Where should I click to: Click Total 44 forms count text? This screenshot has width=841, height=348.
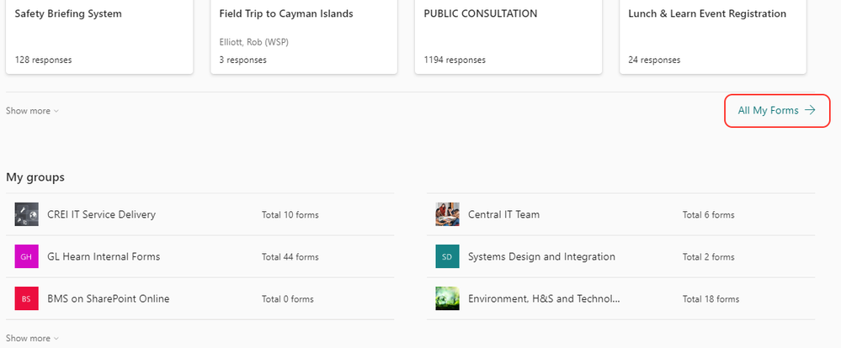290,257
